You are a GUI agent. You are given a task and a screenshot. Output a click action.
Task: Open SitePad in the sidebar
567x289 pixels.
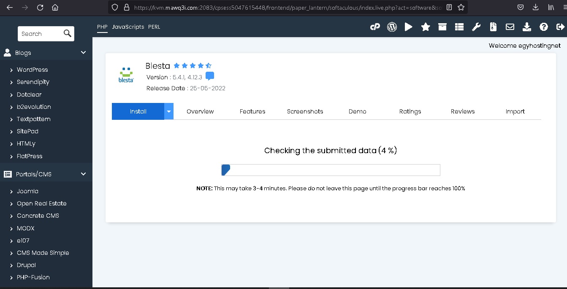27,131
